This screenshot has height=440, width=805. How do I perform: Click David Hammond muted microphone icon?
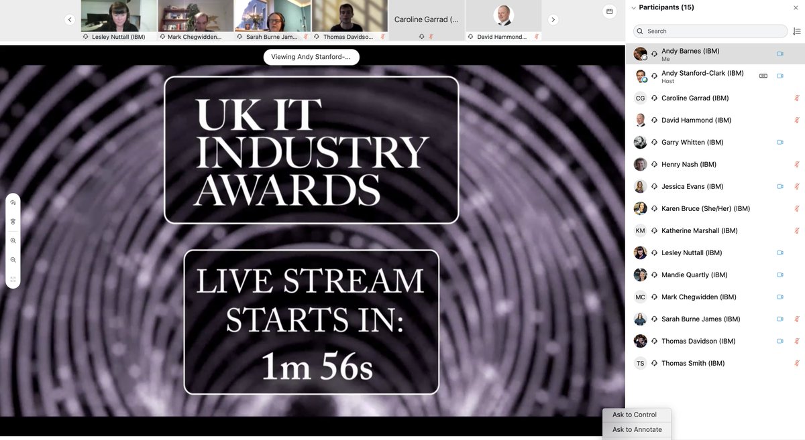click(x=797, y=120)
